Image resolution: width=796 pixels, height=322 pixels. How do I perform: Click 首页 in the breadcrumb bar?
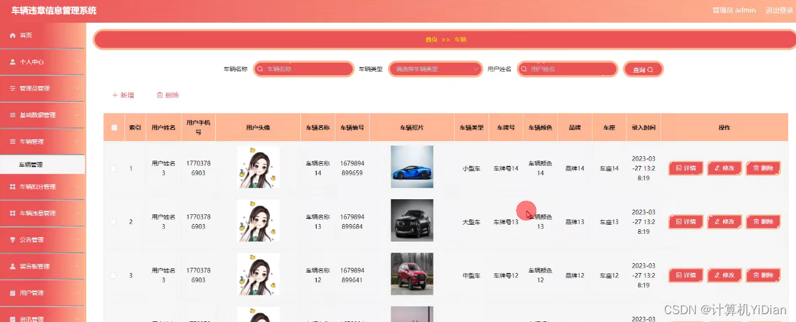coord(432,40)
